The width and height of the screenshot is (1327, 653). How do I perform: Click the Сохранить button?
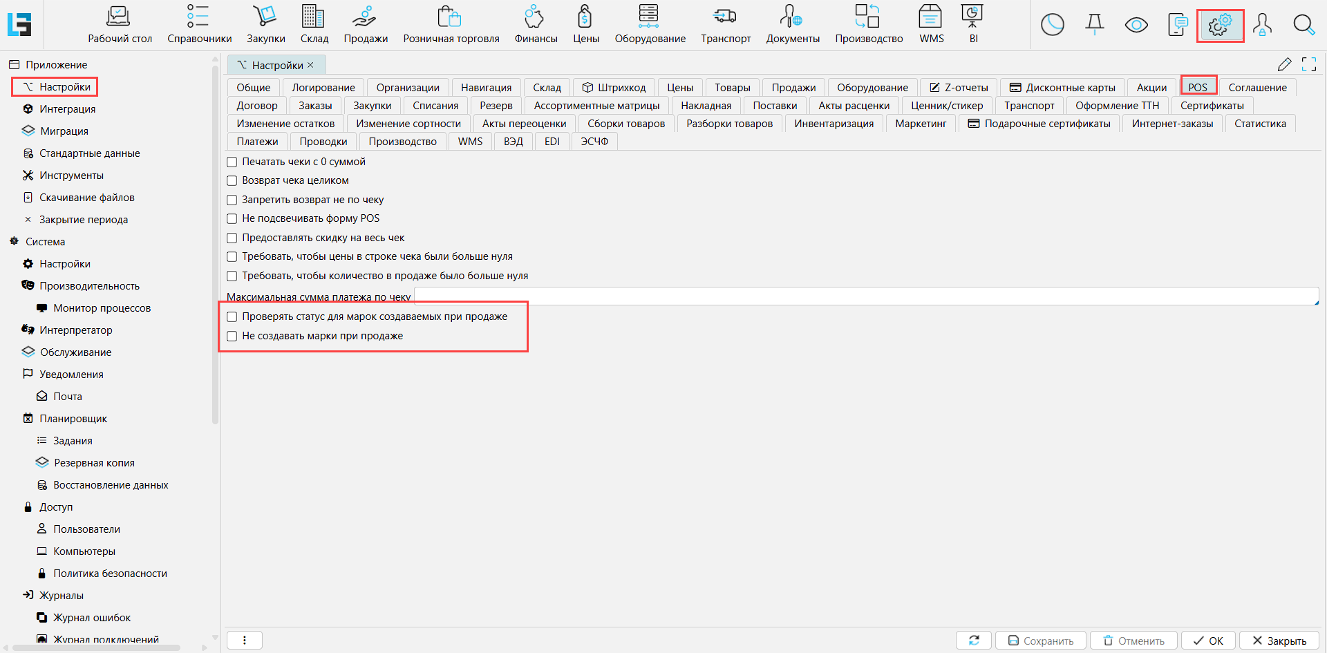click(x=1040, y=641)
